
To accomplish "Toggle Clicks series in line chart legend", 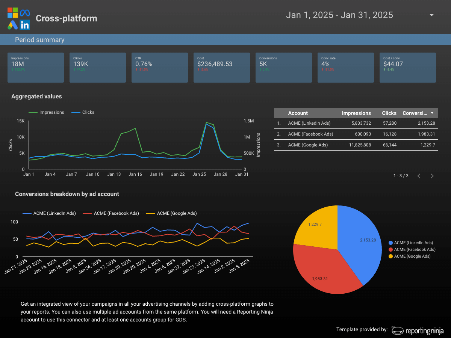I will [83, 112].
